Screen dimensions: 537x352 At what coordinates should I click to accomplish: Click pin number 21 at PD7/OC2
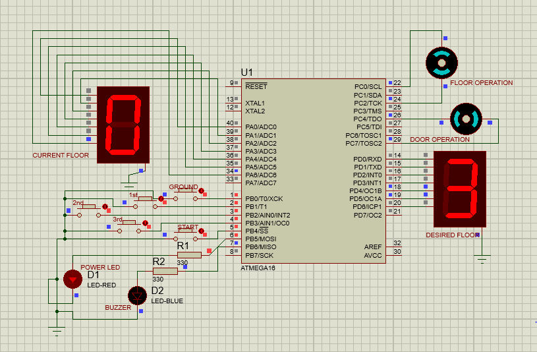397,211
